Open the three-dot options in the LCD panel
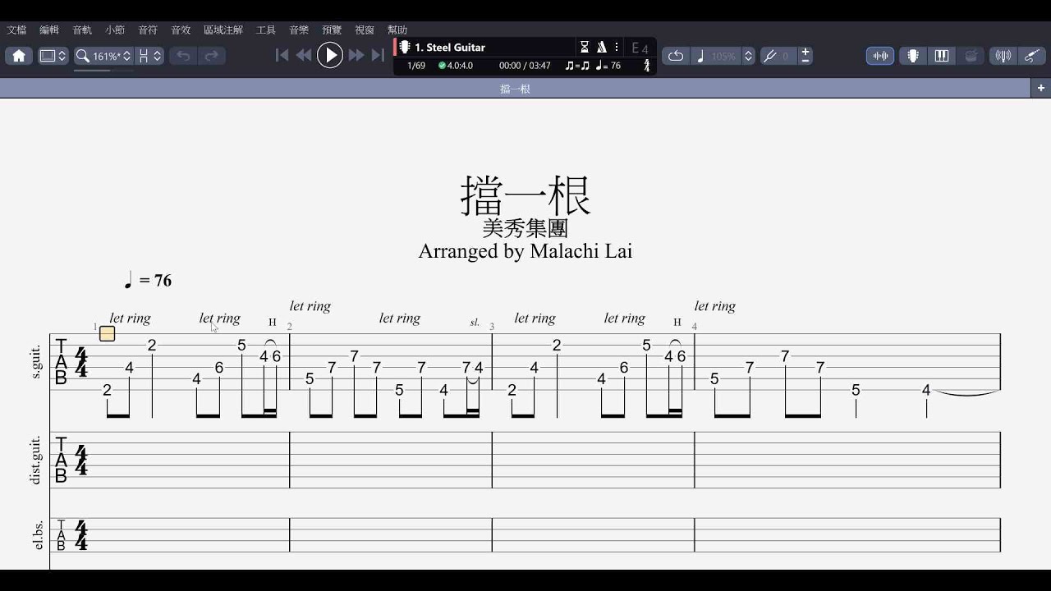Viewport: 1051px width, 591px height. click(617, 47)
